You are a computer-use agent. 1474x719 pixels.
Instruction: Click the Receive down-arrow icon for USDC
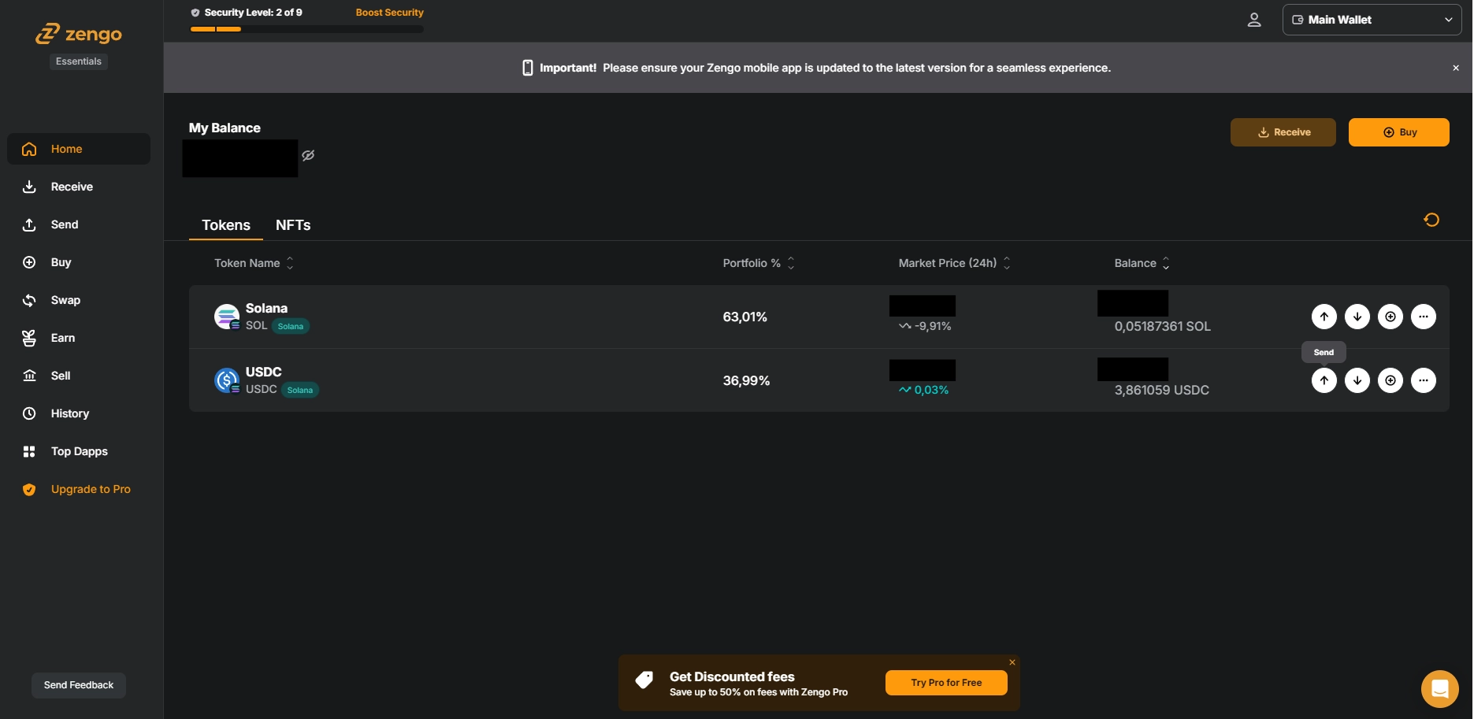(1357, 380)
